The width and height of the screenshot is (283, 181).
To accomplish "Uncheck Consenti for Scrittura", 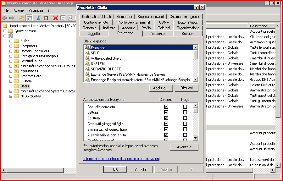I will click(166, 118).
